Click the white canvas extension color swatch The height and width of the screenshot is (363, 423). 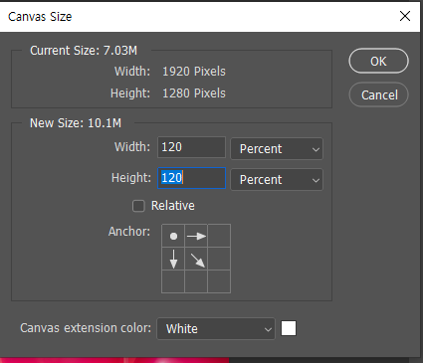point(289,328)
